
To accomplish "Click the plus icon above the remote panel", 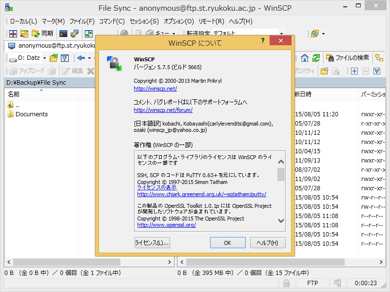I will point(354,71).
